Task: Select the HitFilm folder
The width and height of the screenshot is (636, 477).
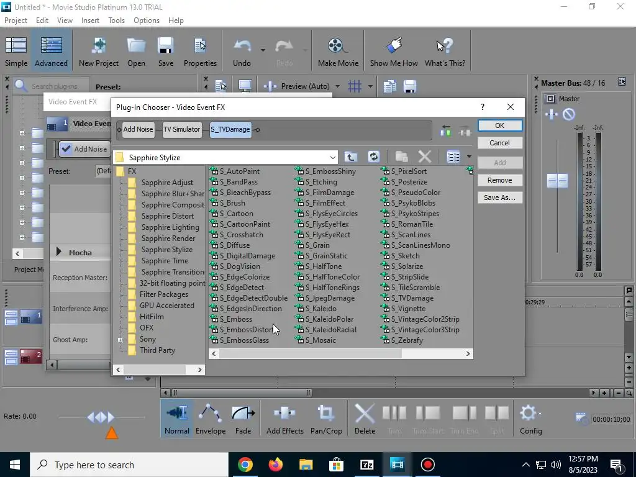Action: click(x=152, y=317)
